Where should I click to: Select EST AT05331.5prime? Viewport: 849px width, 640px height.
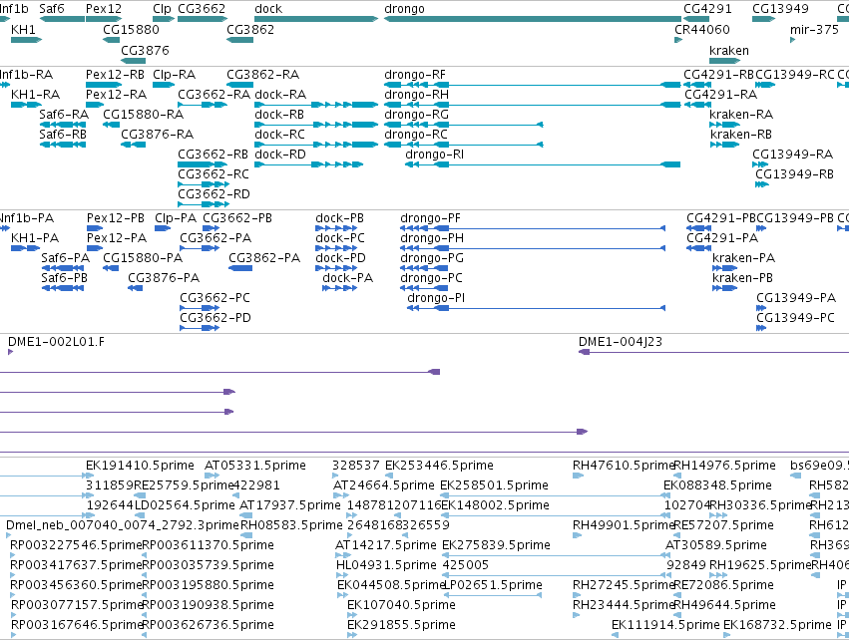[255, 466]
